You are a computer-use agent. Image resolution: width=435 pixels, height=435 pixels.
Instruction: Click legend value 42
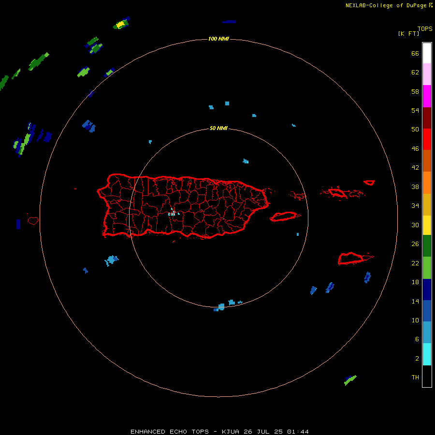coord(415,168)
